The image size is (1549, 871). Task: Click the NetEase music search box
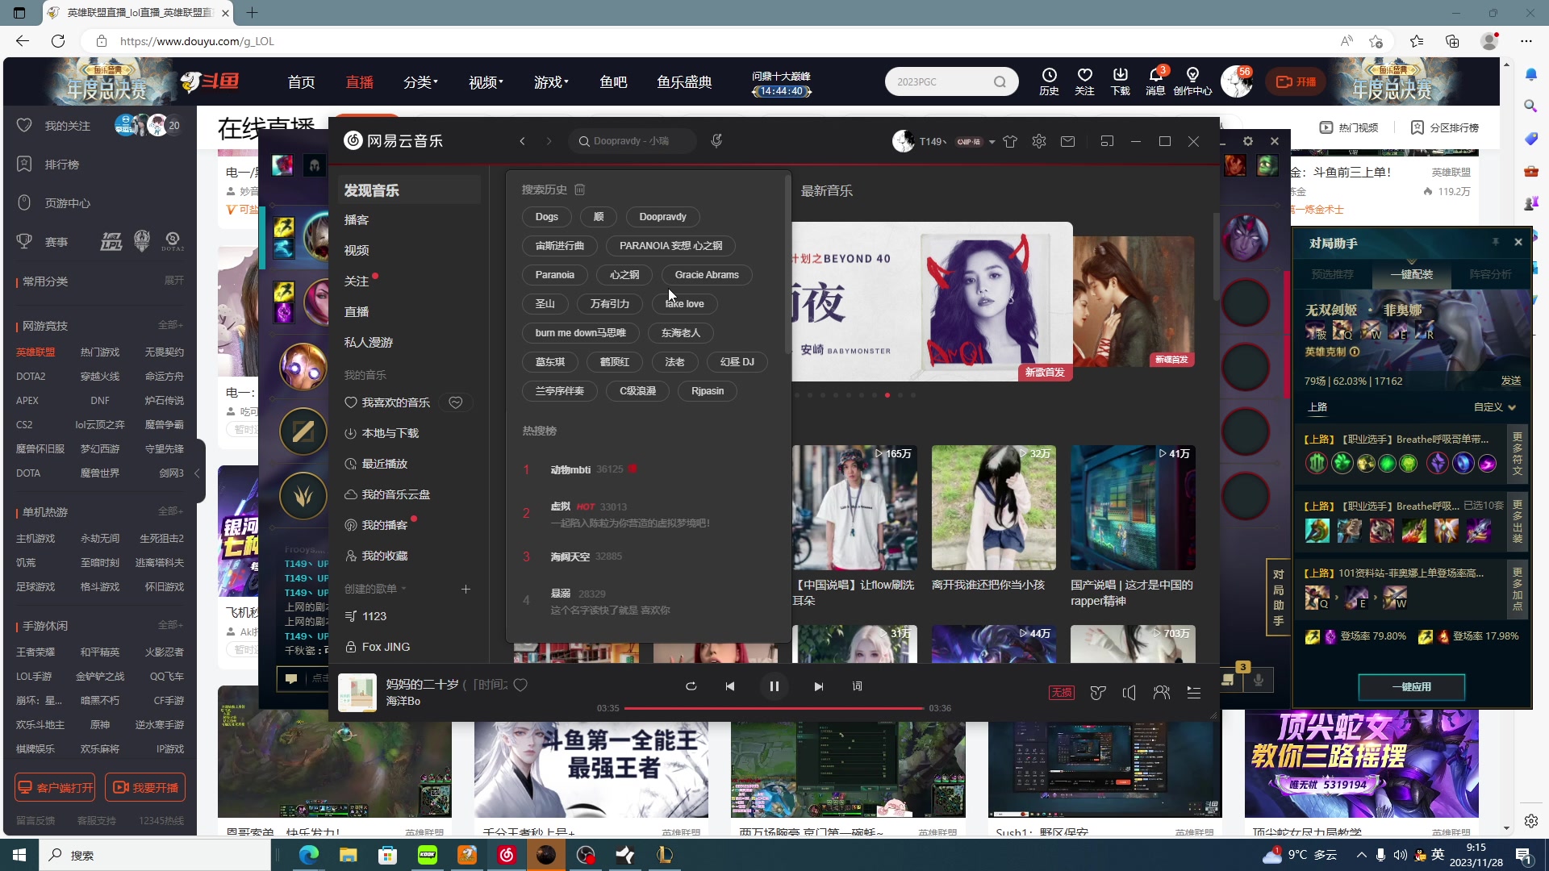coord(633,141)
